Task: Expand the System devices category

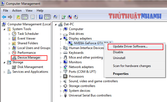Action: 61,91
